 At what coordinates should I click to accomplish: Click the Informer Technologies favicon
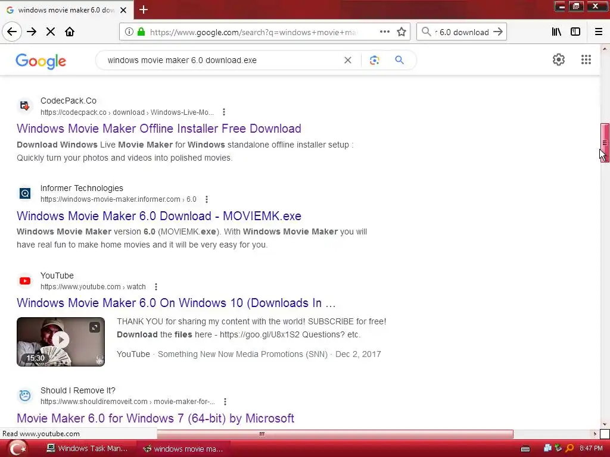(25, 193)
